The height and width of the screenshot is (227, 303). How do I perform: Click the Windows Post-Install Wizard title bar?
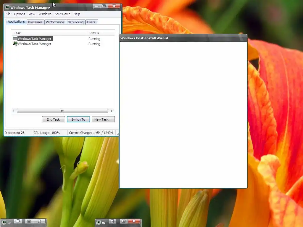tap(183, 38)
